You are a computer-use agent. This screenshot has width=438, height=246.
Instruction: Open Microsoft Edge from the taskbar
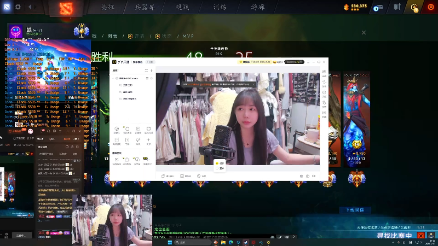click(x=230, y=243)
